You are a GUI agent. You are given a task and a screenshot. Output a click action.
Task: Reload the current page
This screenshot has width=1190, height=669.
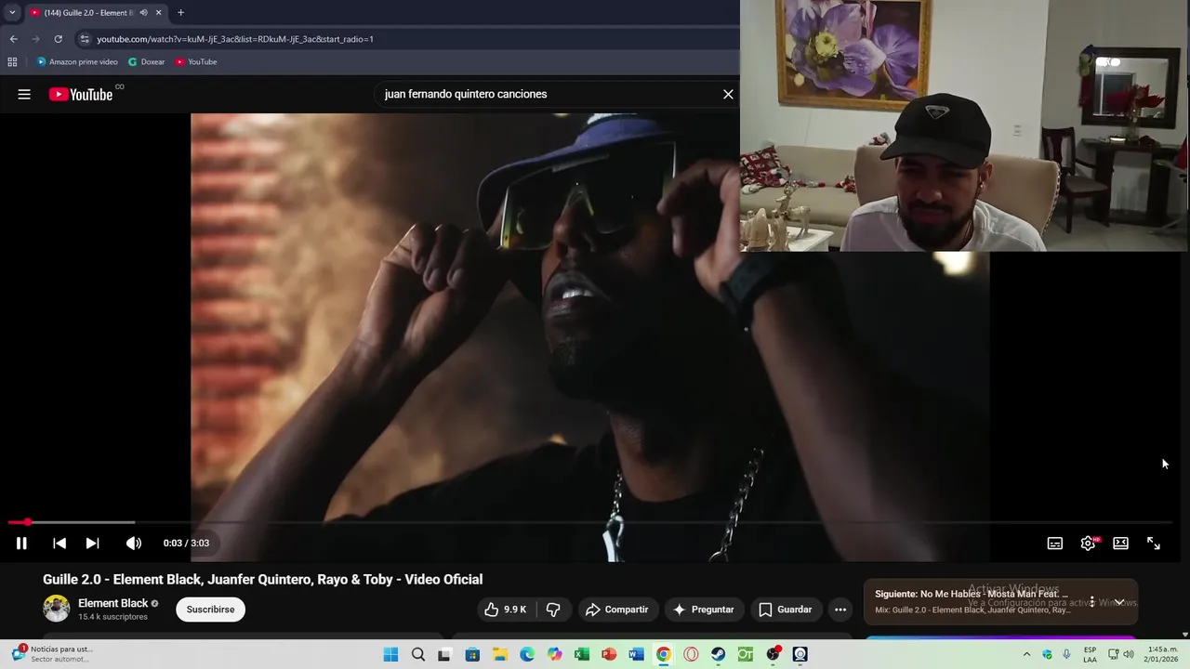point(58,39)
